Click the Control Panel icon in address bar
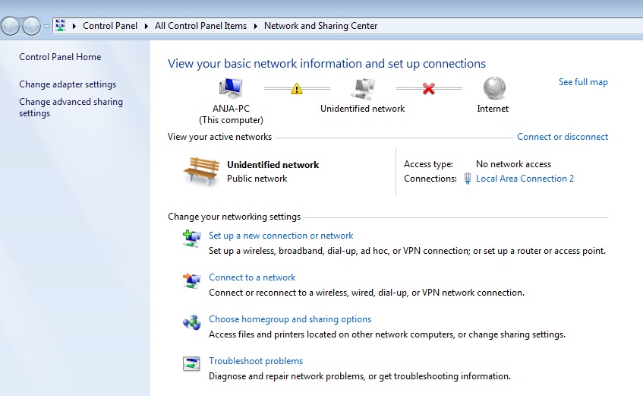643x396 pixels. click(x=60, y=26)
